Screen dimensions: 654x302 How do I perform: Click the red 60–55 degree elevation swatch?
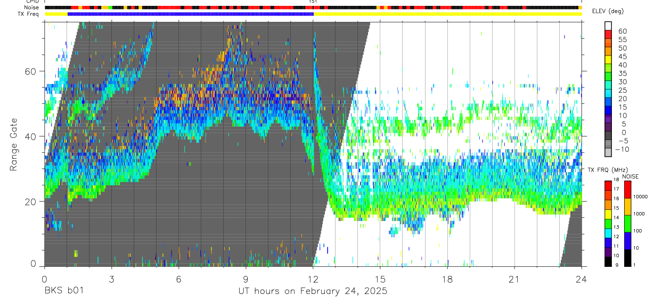(x=608, y=35)
